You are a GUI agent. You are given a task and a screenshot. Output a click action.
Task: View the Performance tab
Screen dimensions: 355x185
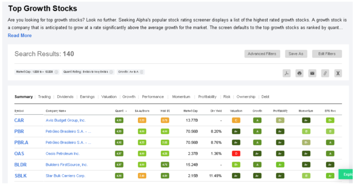point(153,96)
